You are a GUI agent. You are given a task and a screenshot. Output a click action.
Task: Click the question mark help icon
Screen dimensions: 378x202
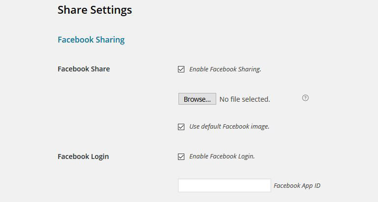point(305,98)
